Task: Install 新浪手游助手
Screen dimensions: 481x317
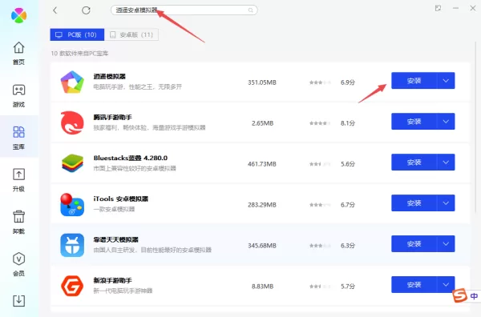Action: (414, 284)
